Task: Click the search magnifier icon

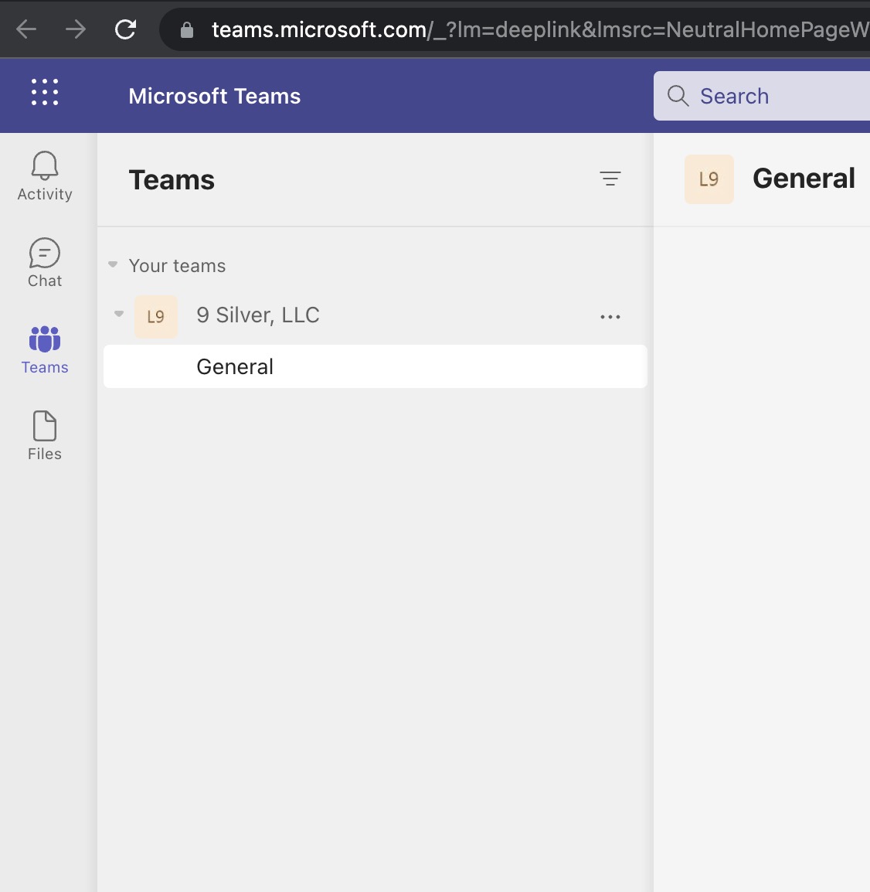Action: click(678, 96)
